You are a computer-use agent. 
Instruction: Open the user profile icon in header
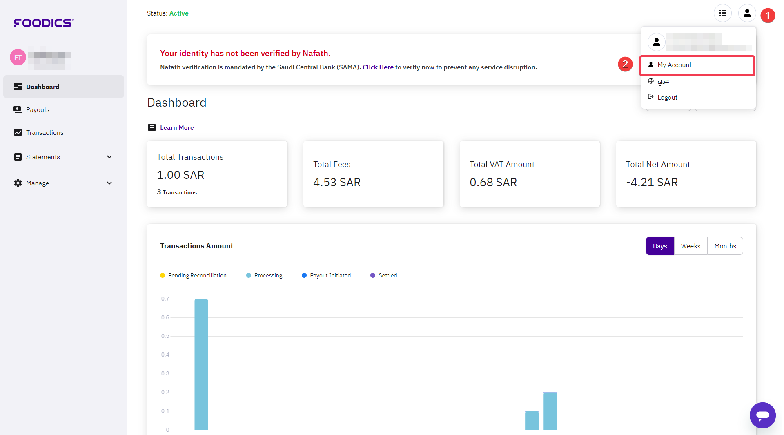pos(747,13)
